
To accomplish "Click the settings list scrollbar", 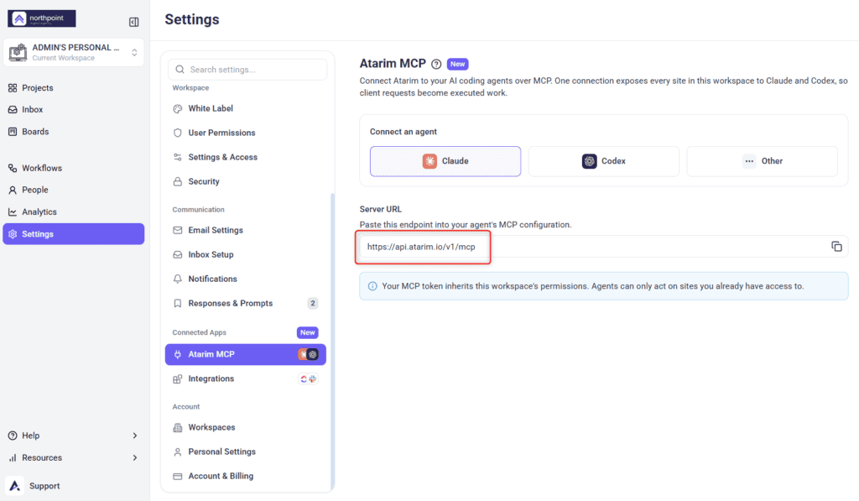I will click(x=332, y=340).
